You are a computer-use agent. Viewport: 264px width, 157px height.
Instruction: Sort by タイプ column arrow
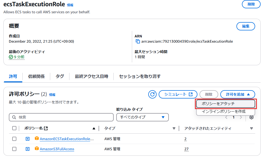(174, 129)
